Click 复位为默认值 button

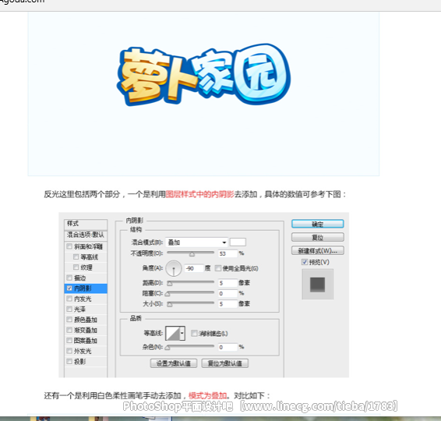(225, 363)
